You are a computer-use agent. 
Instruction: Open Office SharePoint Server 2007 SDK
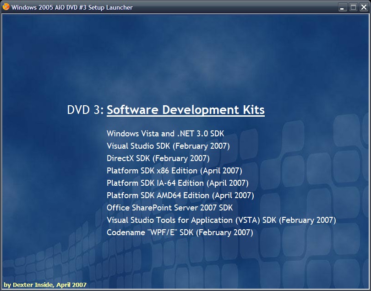click(169, 208)
